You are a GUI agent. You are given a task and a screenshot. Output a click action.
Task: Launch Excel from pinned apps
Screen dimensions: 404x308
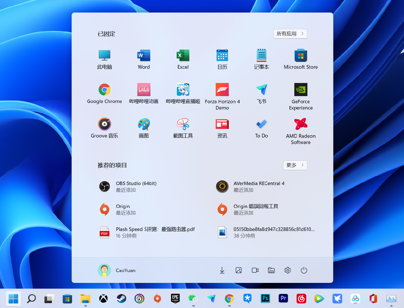coord(183,59)
